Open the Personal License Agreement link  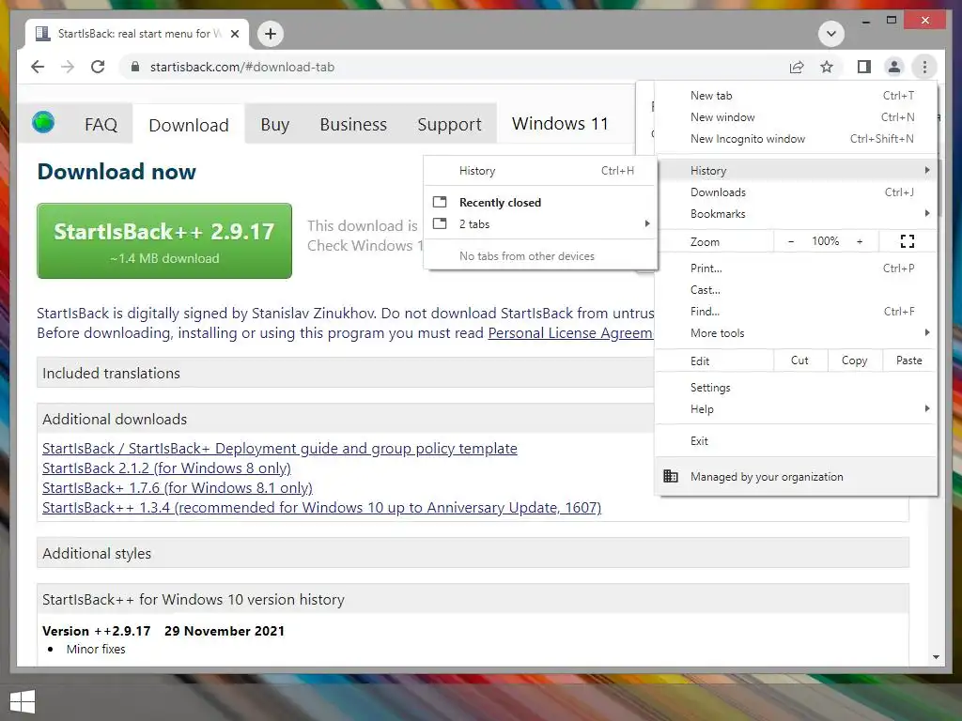pyautogui.click(x=570, y=333)
